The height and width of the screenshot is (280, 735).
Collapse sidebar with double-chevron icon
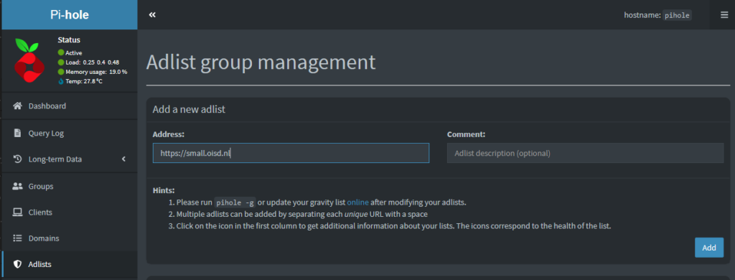tap(152, 15)
